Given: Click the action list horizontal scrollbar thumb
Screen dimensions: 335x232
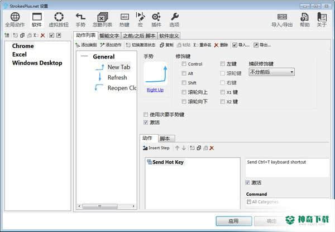Looking at the screenshot, I should coord(100,206).
